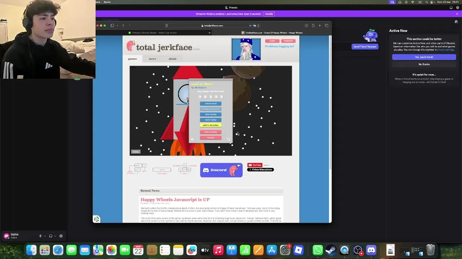Screen dimensions: 462x259
Task: Click save replay button
Action: [x=211, y=120]
